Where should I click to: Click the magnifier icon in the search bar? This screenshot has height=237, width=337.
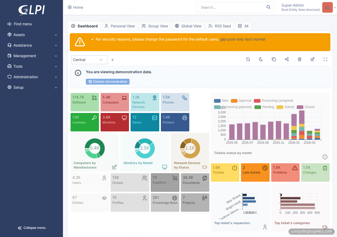(x=268, y=7)
